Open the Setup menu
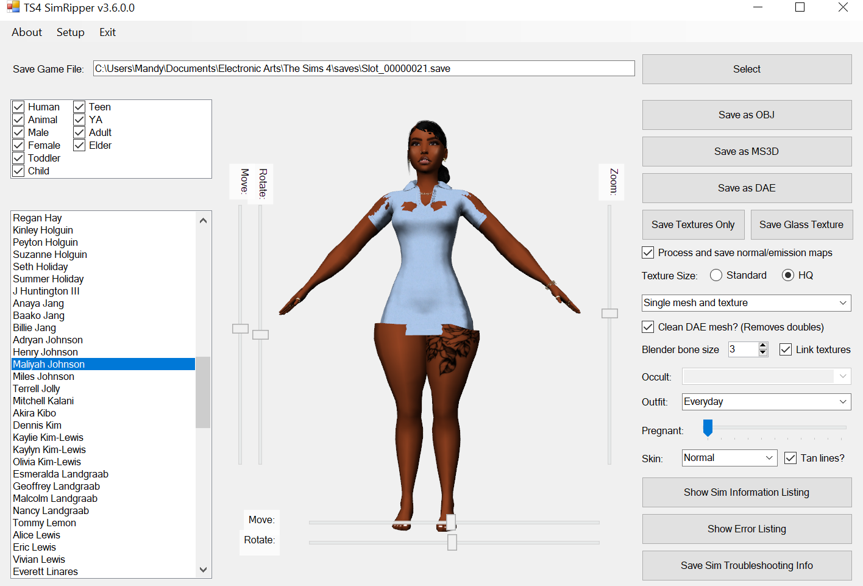 click(70, 32)
